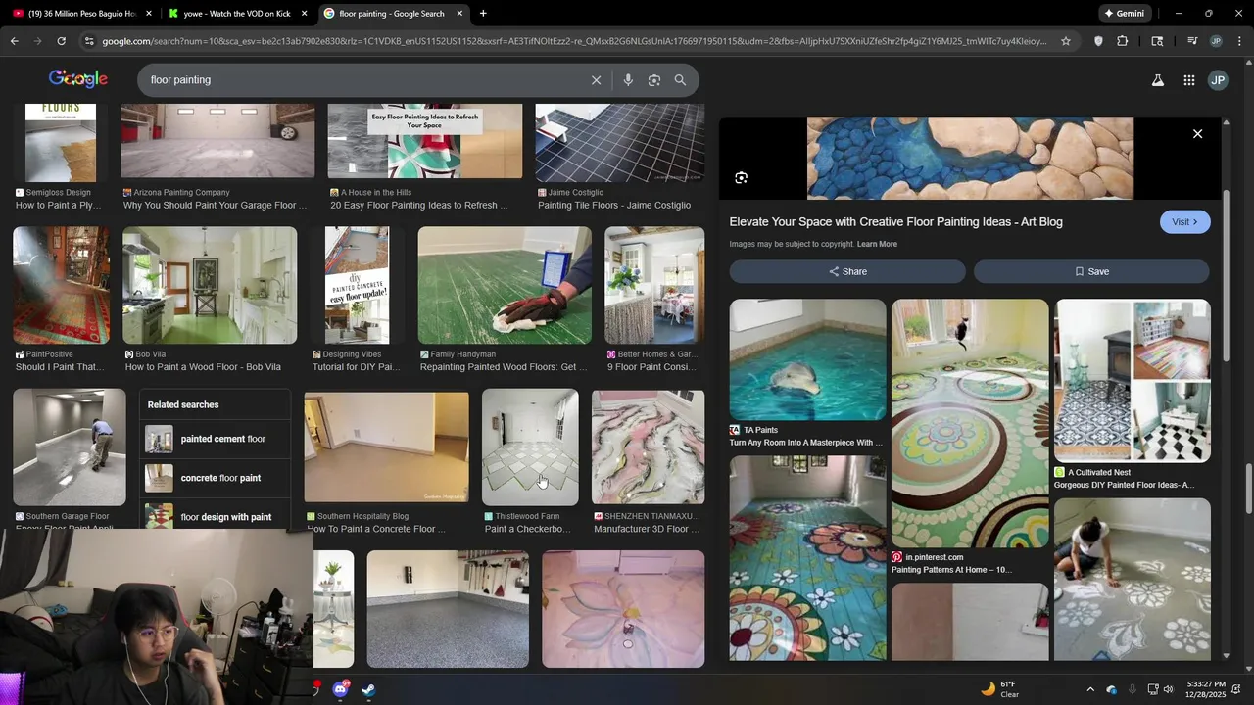Close the floor painting Google Search tab
This screenshot has width=1254, height=705.
(x=459, y=14)
